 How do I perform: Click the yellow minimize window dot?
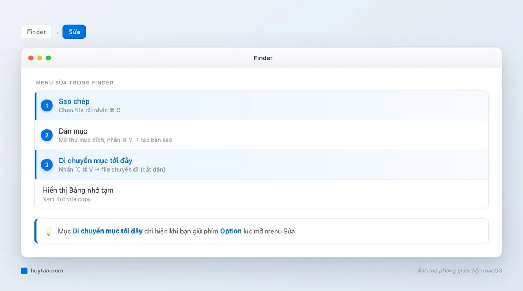(x=40, y=58)
